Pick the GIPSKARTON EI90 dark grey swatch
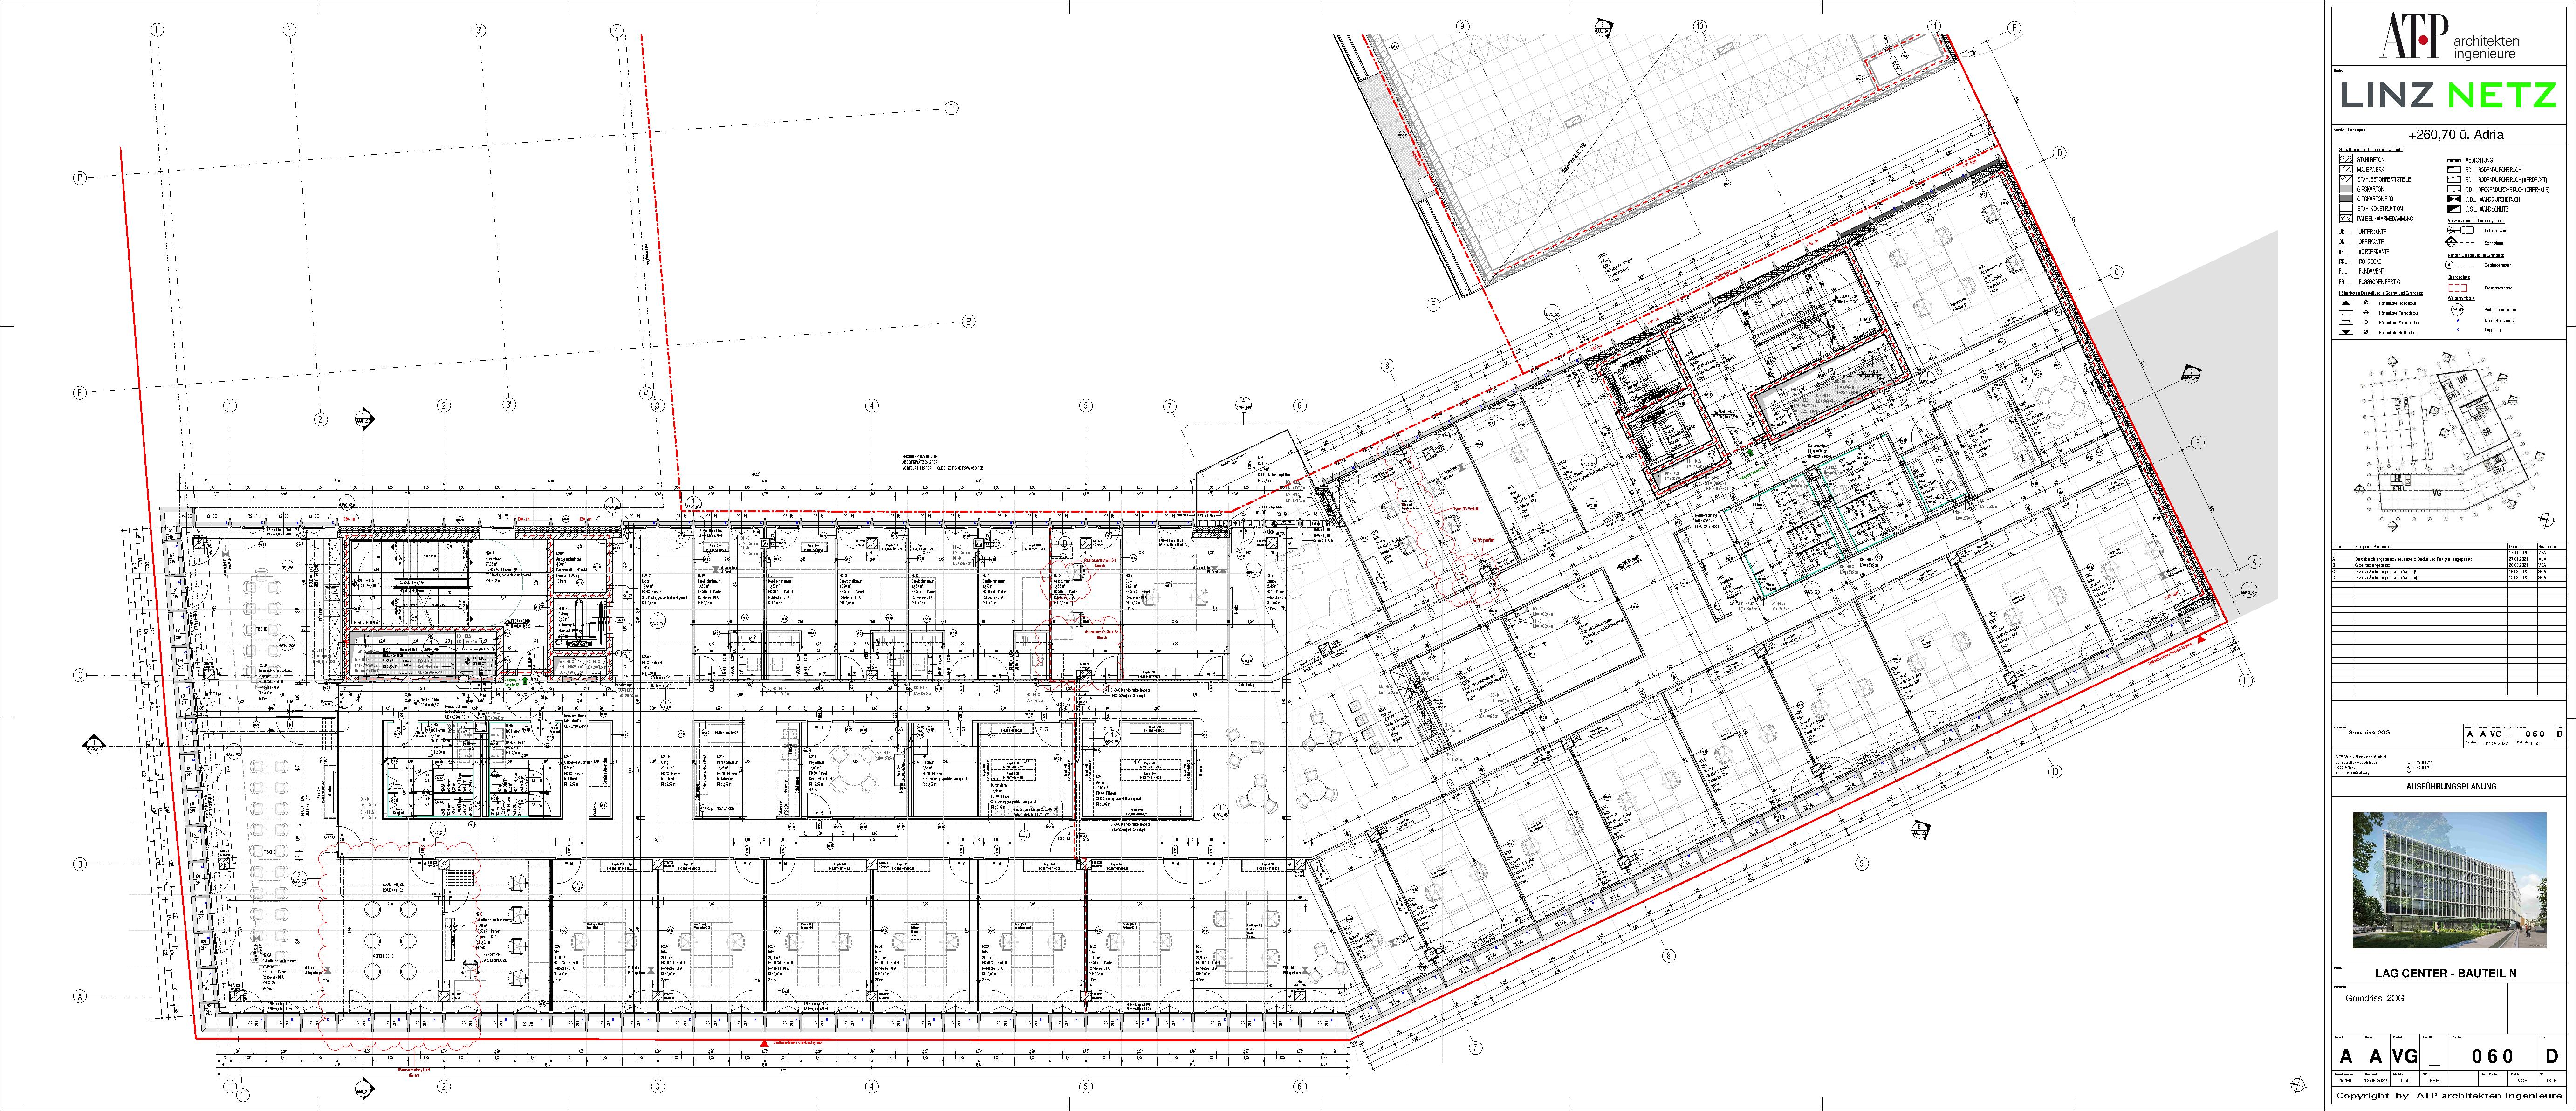Viewport: 2576px width, 1111px height. click(x=2346, y=199)
